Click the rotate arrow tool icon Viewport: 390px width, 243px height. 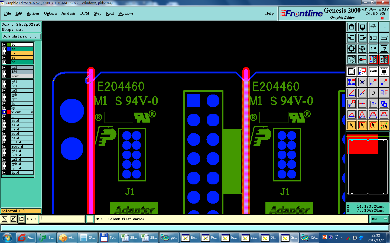tap(373, 93)
